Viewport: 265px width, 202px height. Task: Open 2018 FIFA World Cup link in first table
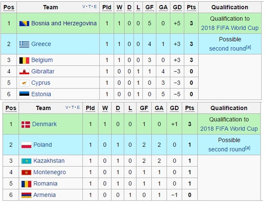click(x=230, y=28)
